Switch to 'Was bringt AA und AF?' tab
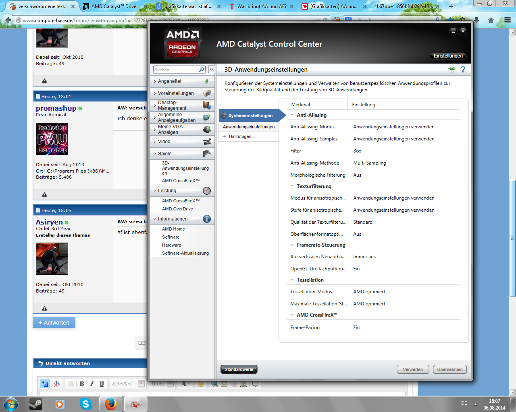516x412 pixels. 262,6
